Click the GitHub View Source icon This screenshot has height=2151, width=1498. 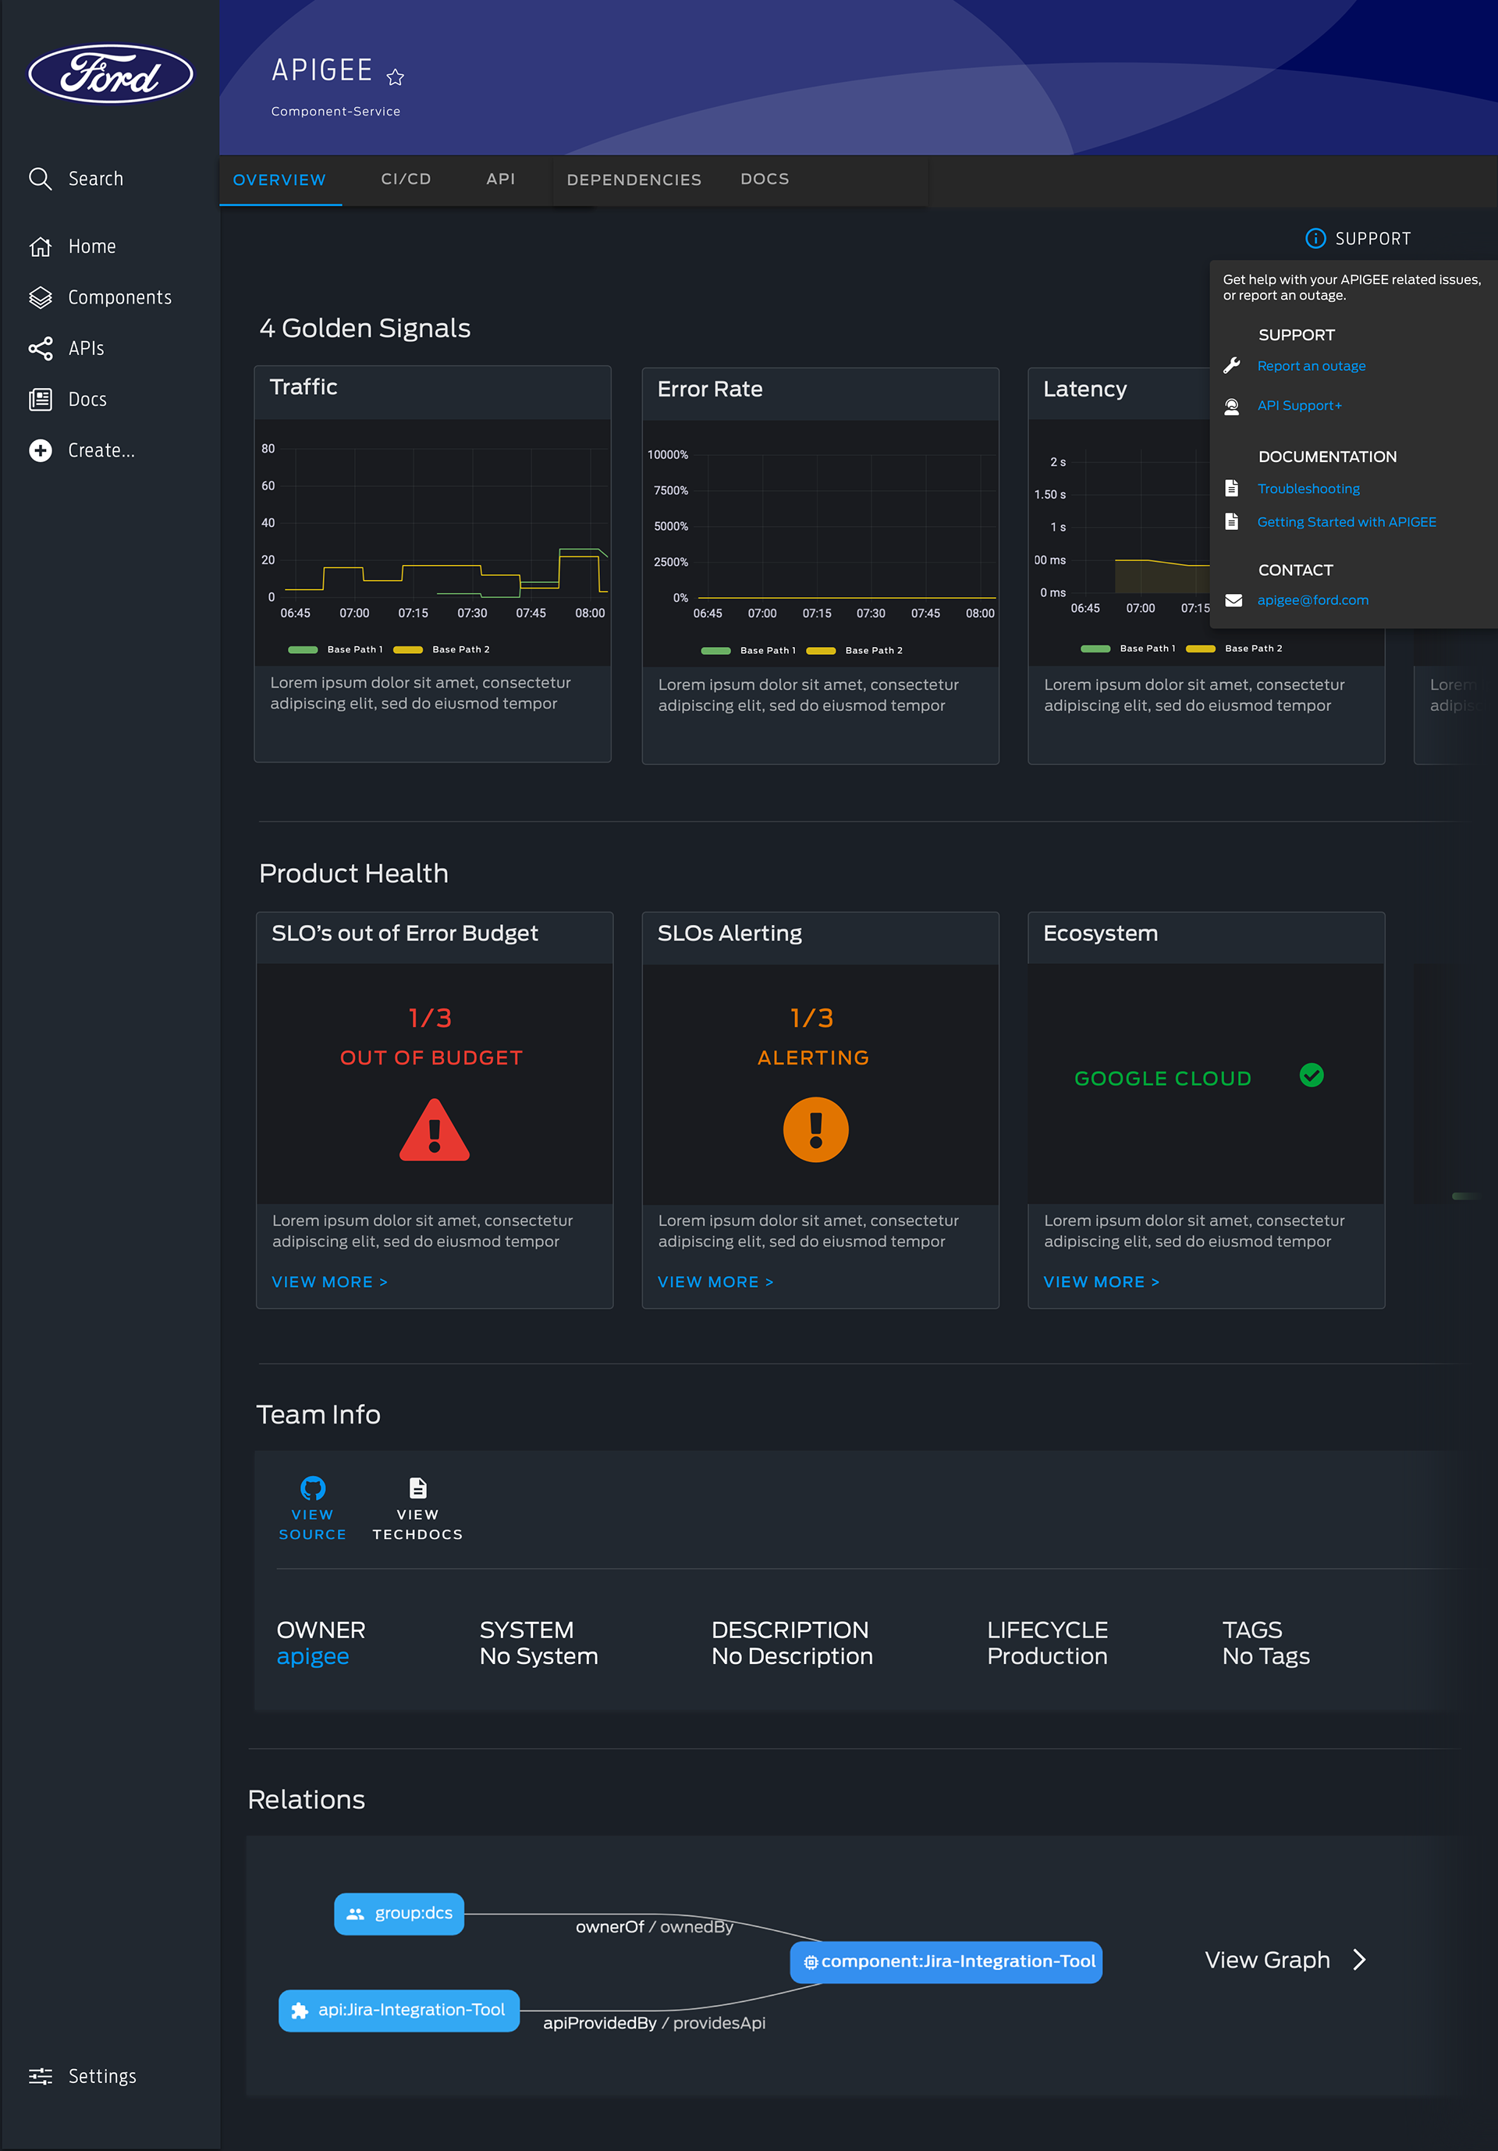click(x=313, y=1488)
